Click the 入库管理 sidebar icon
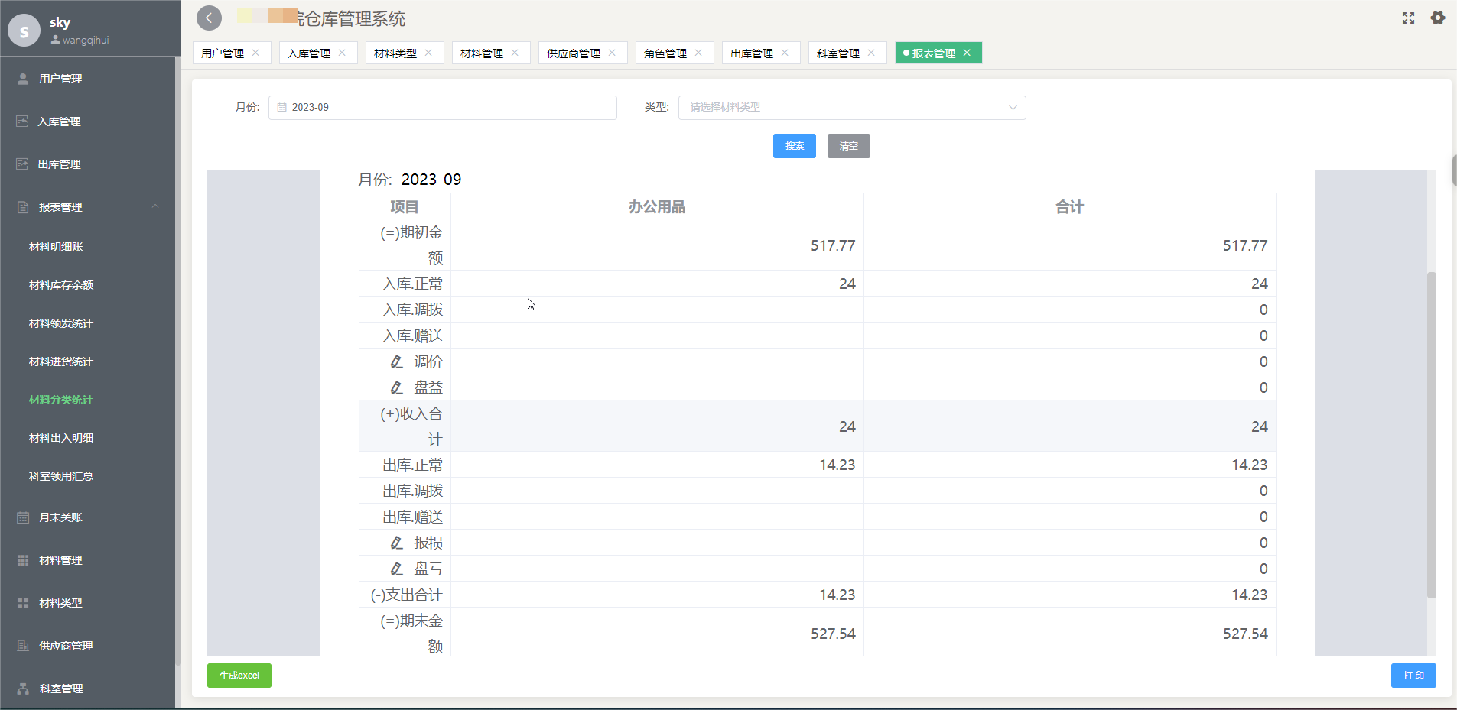The image size is (1457, 710). coord(22,122)
